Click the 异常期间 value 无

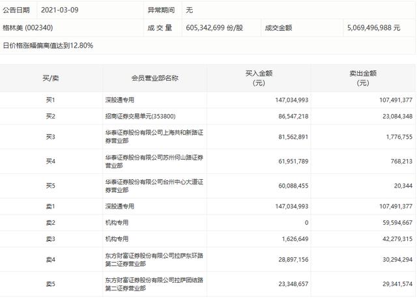click(x=190, y=10)
